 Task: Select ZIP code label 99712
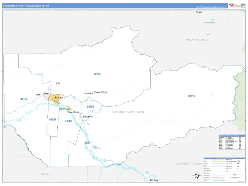pyautogui.click(x=97, y=74)
